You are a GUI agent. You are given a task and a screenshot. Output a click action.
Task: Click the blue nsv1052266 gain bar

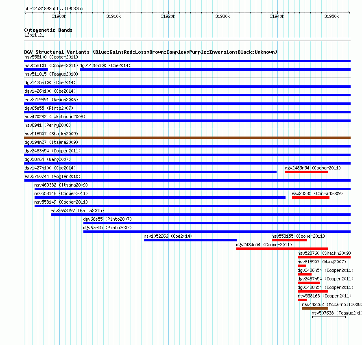tap(190, 240)
